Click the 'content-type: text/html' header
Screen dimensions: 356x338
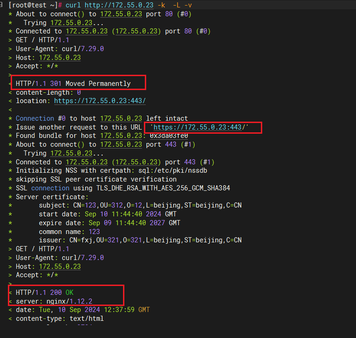point(59,318)
